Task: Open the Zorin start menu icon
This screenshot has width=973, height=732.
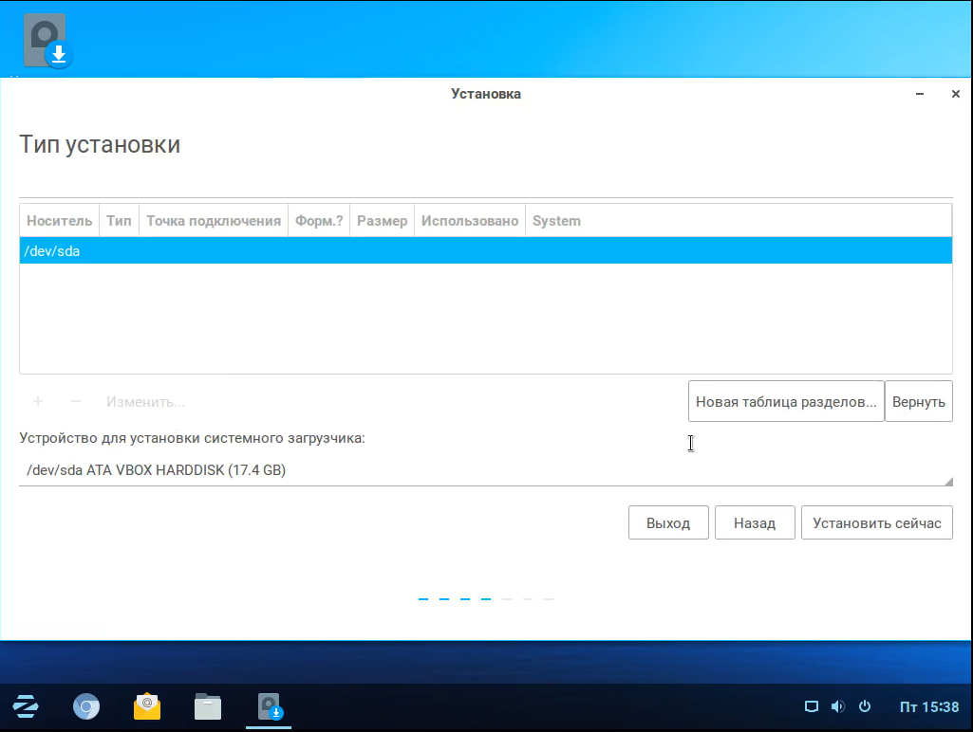Action: pyautogui.click(x=25, y=706)
